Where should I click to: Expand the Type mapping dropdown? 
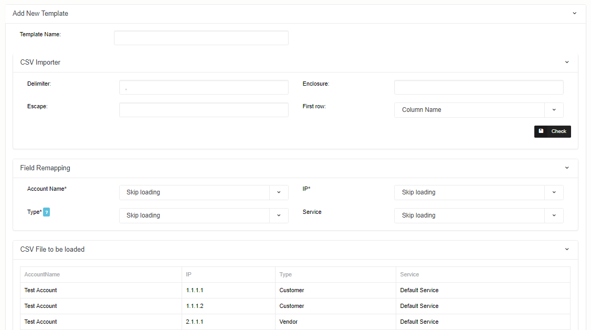204,215
